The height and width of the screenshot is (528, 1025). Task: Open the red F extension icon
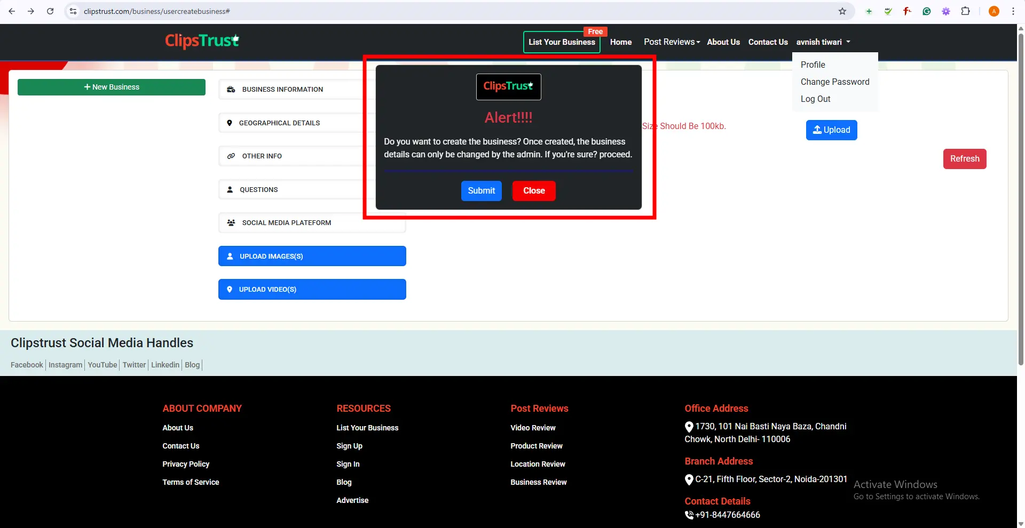(x=908, y=11)
